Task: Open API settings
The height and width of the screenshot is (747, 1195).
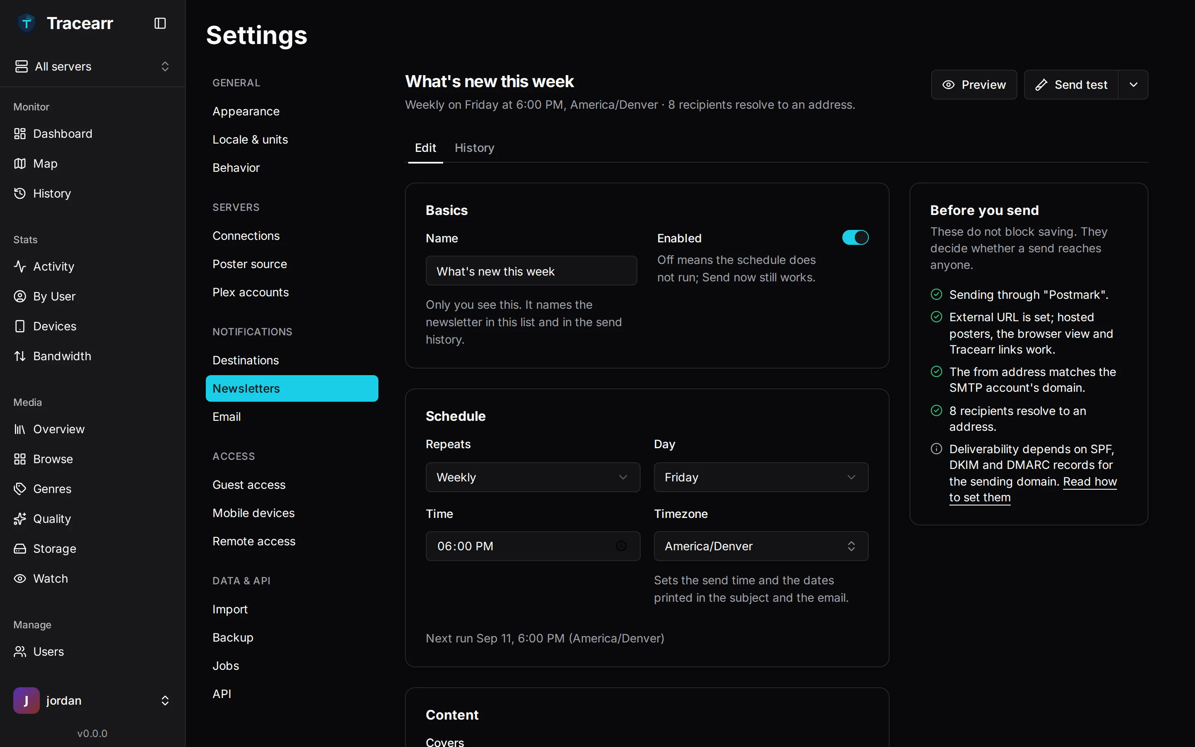Action: [x=292, y=693]
